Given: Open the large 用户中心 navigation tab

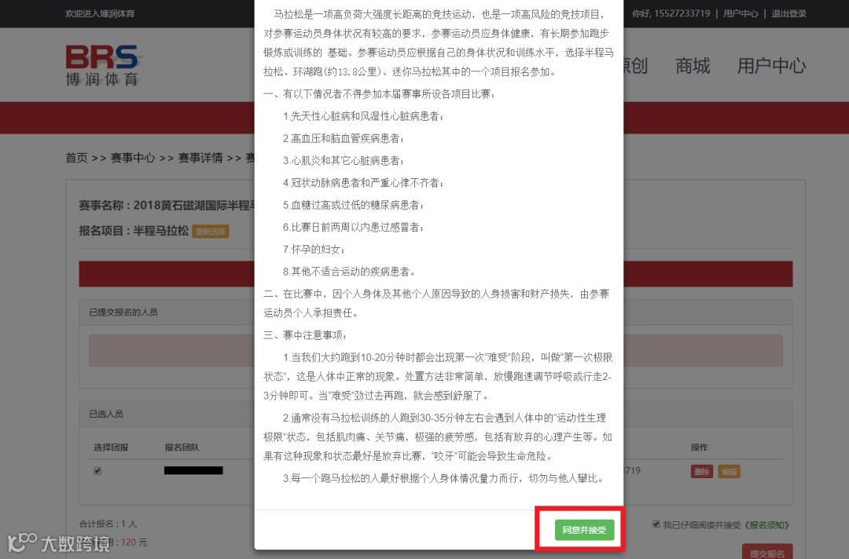Looking at the screenshot, I should [771, 66].
